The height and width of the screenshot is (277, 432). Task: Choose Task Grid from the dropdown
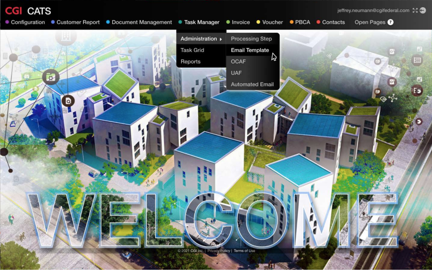tap(201, 50)
